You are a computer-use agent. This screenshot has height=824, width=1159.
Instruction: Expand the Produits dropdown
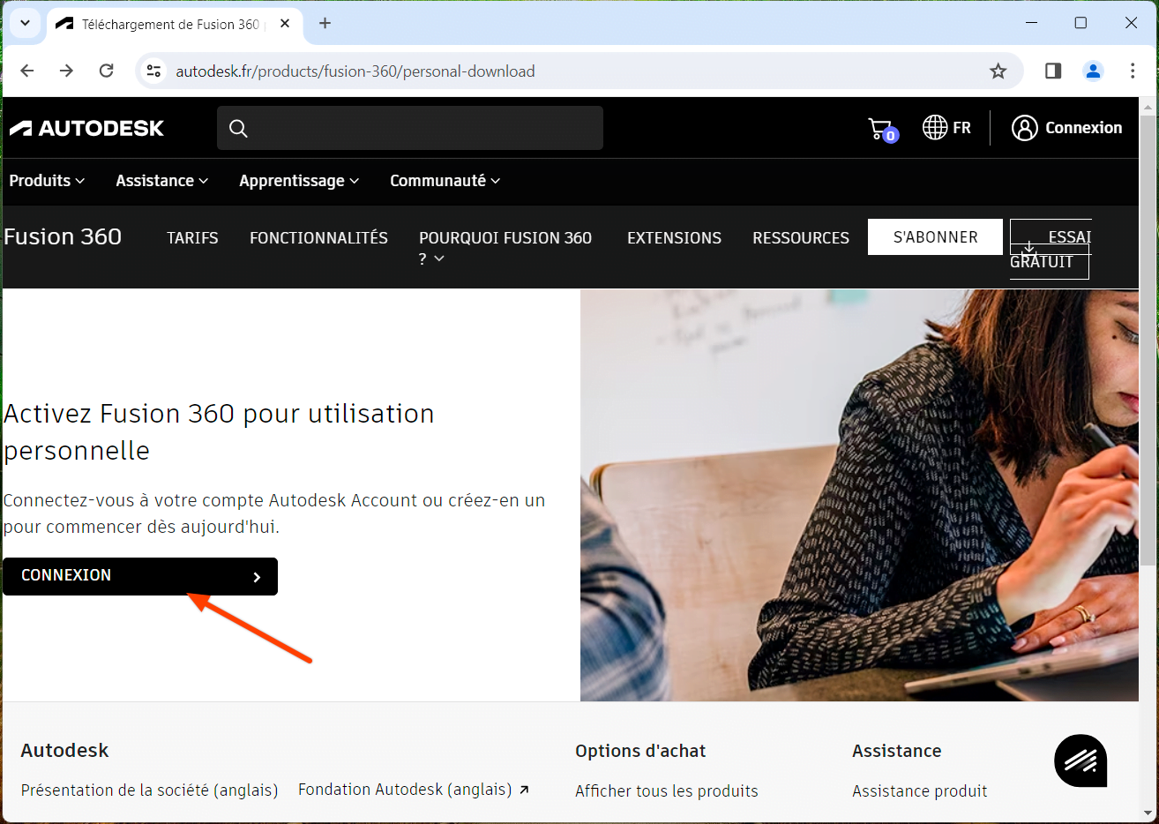tap(47, 181)
